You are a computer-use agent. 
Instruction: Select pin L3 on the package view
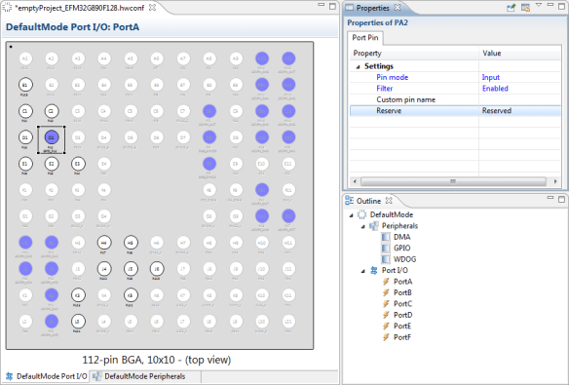click(x=78, y=322)
